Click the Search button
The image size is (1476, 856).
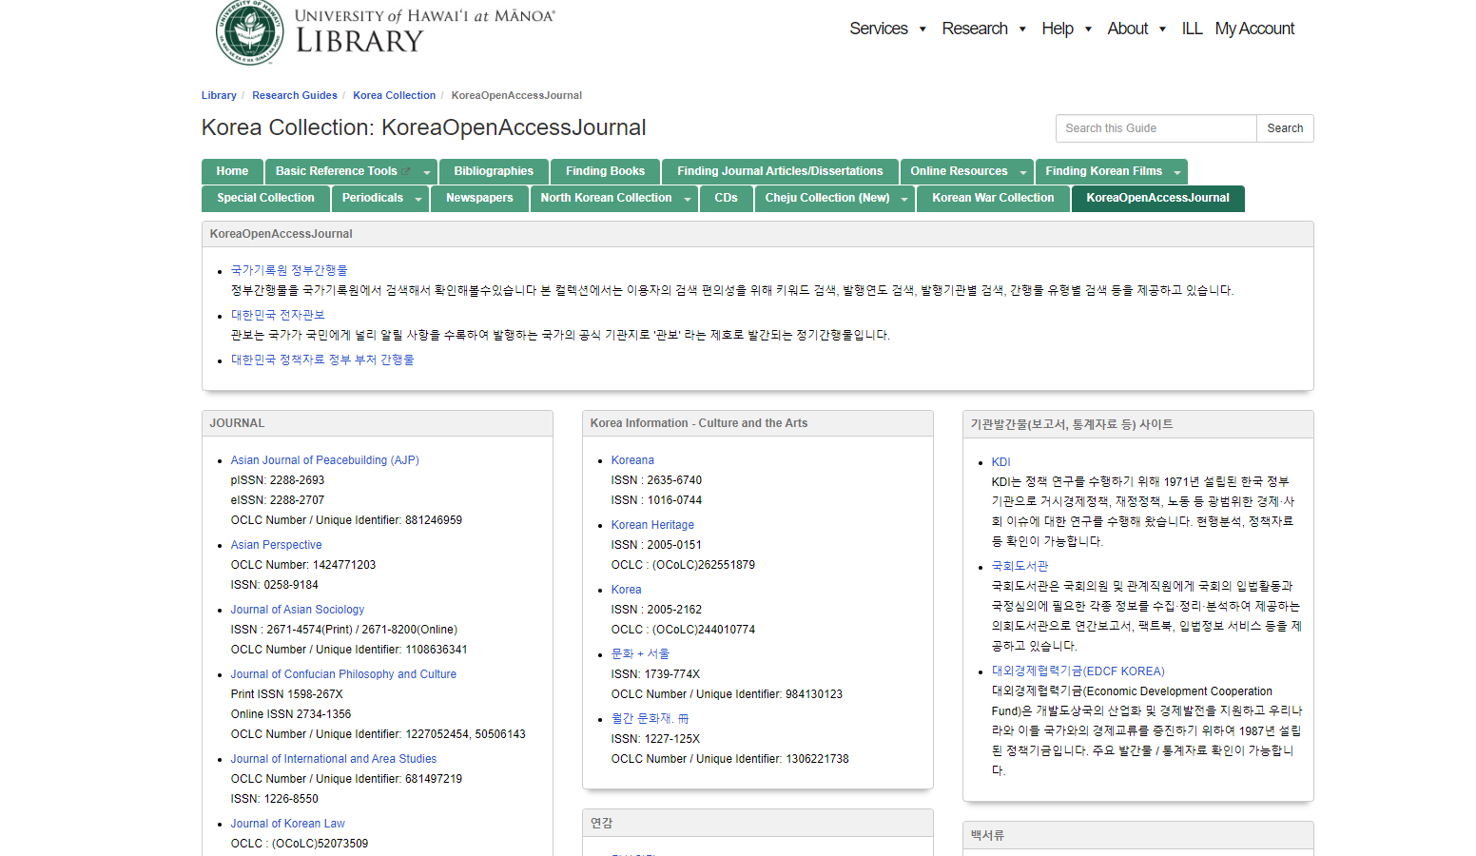coord(1285,128)
